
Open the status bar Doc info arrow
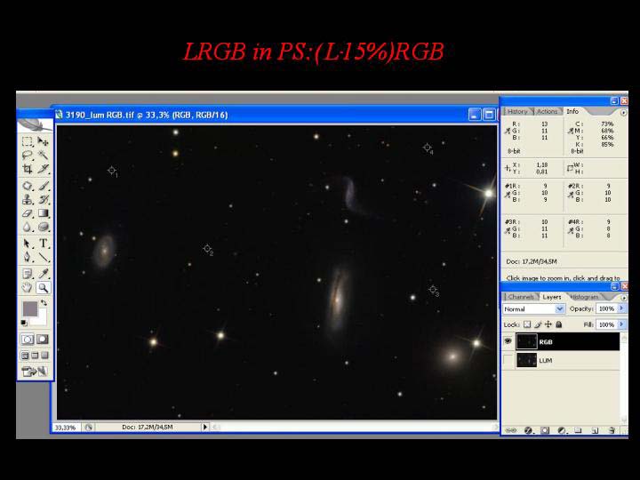point(205,427)
